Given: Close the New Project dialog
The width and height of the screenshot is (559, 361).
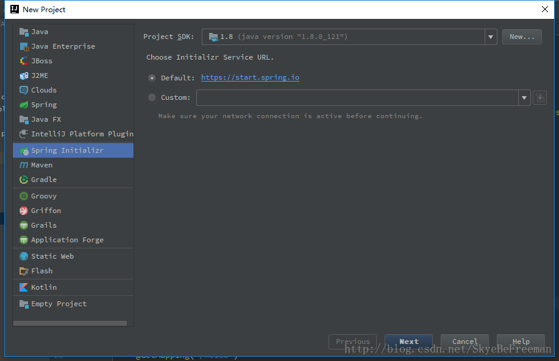Looking at the screenshot, I should [x=545, y=9].
